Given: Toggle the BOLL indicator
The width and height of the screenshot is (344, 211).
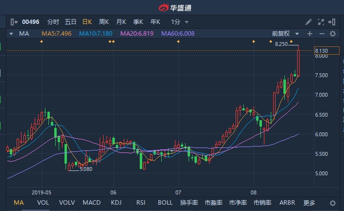Looking at the screenshot, I should pos(165,203).
